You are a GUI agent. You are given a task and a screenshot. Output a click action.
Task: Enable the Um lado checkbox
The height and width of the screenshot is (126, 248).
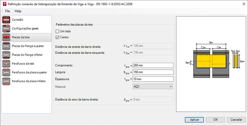coord(57,31)
